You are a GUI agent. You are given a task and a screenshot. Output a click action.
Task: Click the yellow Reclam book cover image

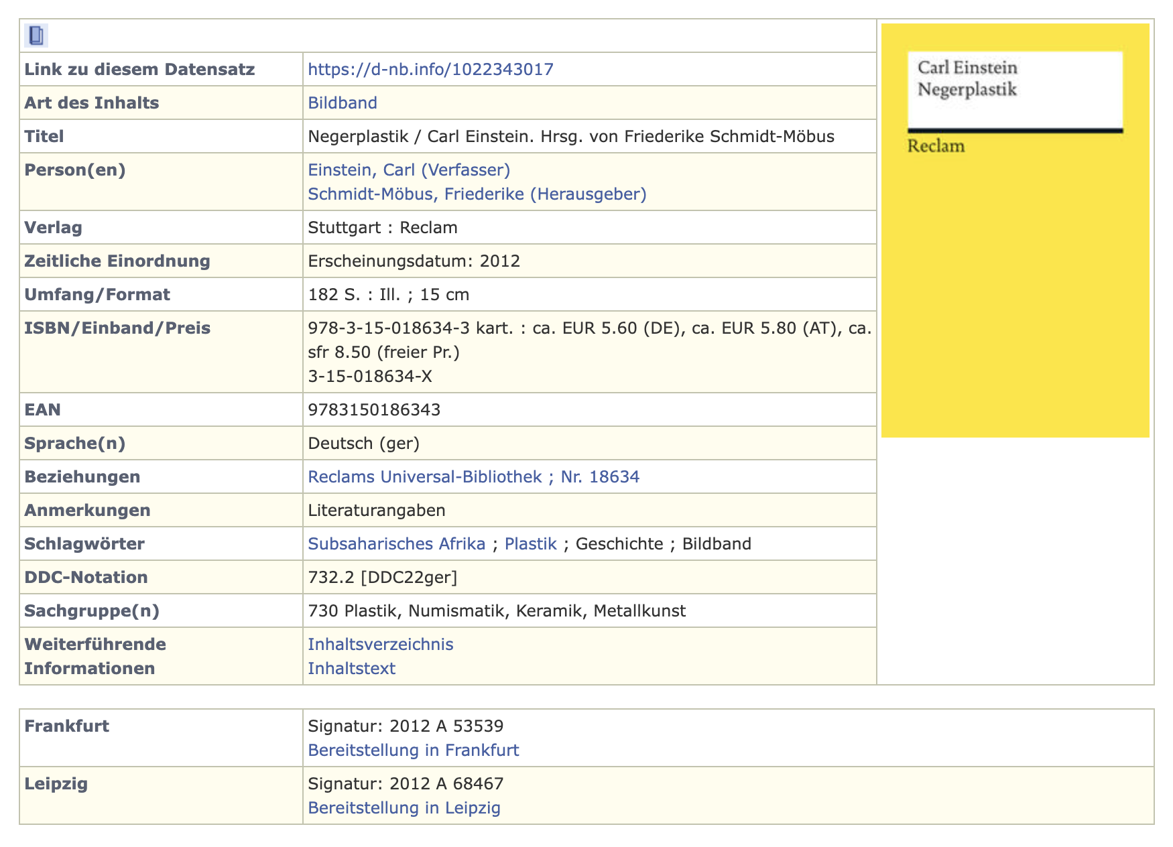pos(1015,231)
